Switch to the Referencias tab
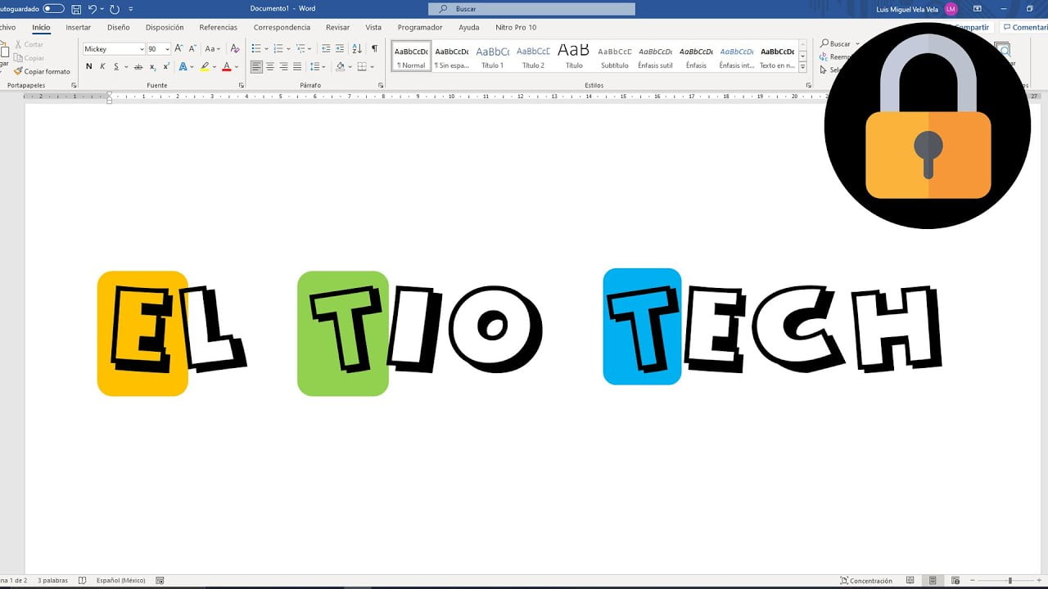This screenshot has width=1048, height=589. pyautogui.click(x=218, y=27)
